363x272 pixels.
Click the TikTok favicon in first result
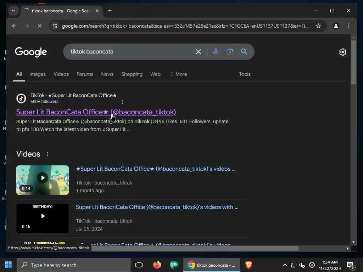click(x=21, y=98)
